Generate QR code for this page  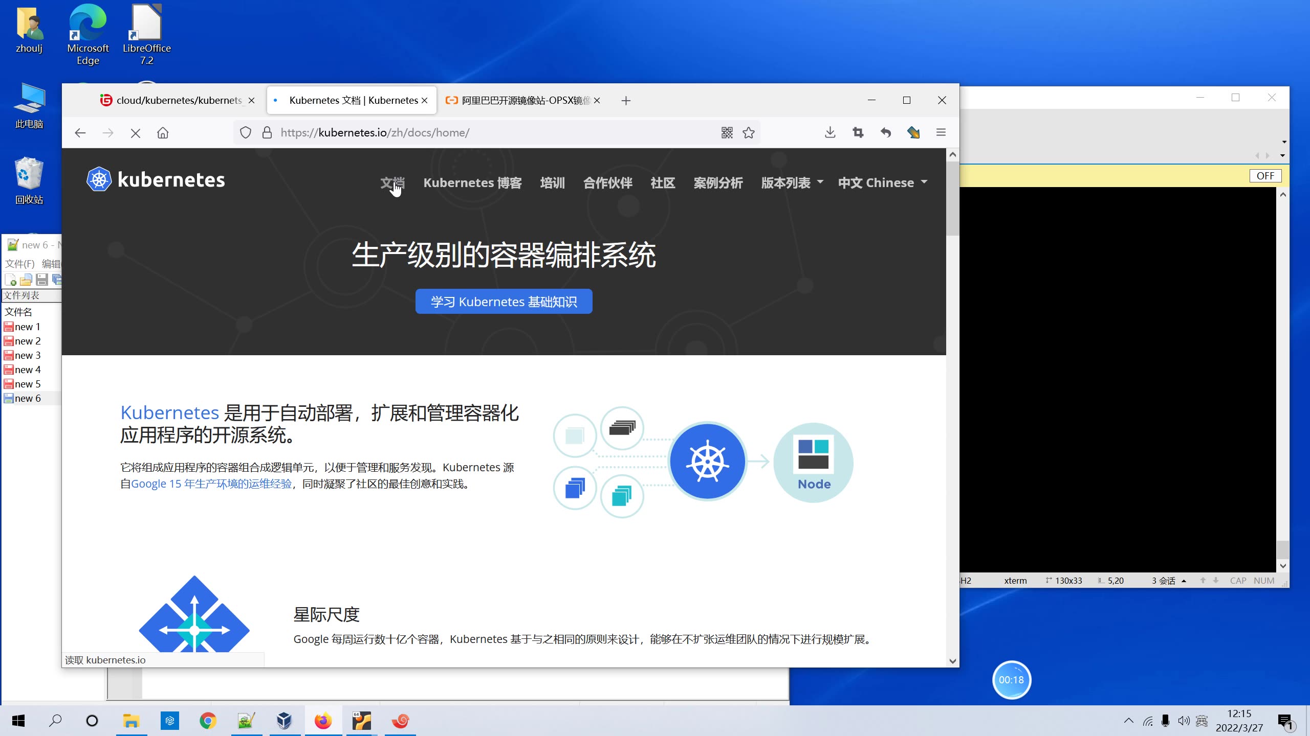[x=727, y=133]
